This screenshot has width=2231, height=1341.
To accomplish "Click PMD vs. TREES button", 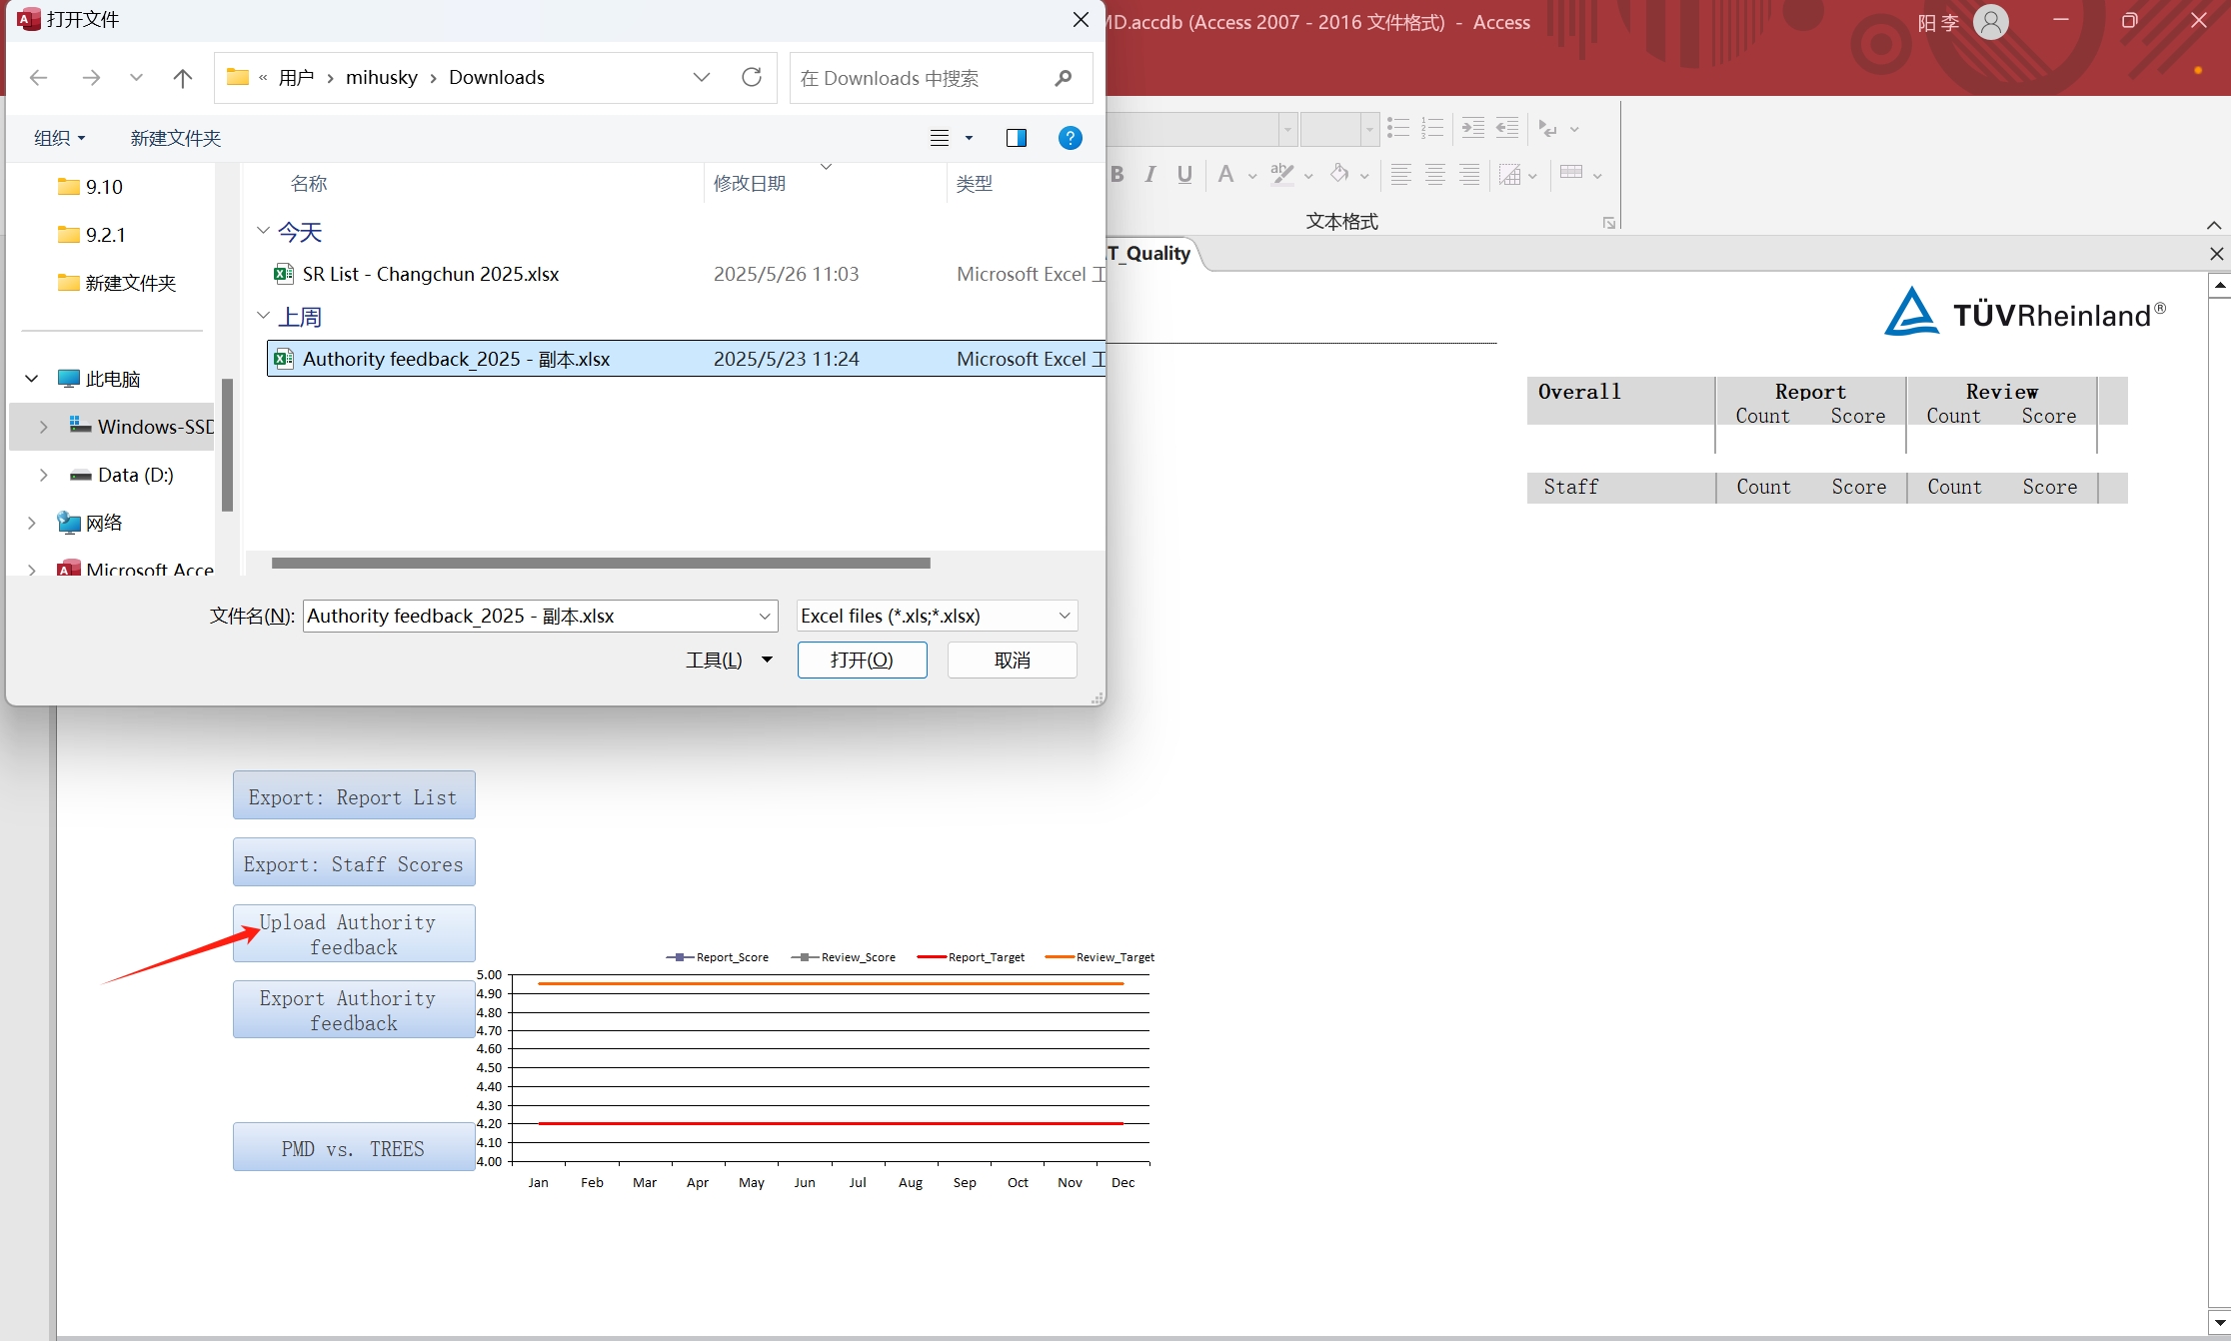I will click(x=354, y=1147).
